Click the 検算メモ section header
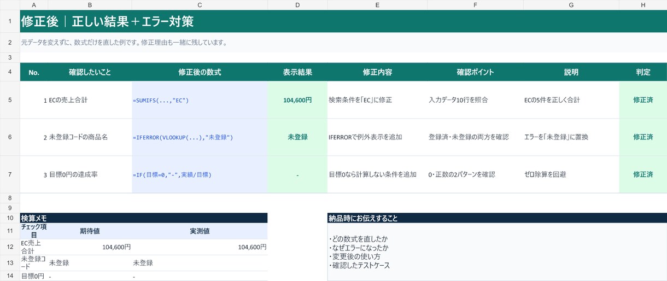667x281 pixels. [144, 218]
